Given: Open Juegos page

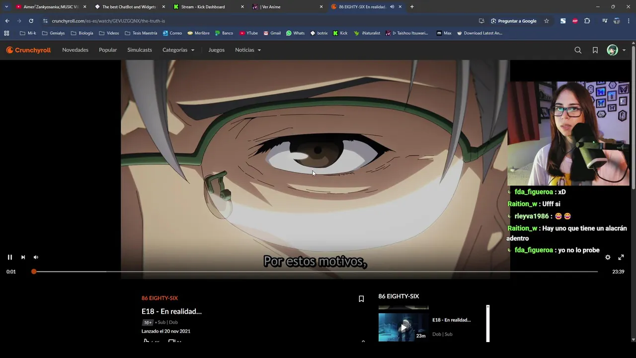Looking at the screenshot, I should point(216,50).
